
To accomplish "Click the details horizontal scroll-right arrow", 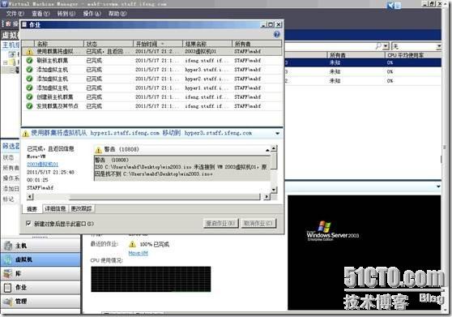I will click(267, 197).
